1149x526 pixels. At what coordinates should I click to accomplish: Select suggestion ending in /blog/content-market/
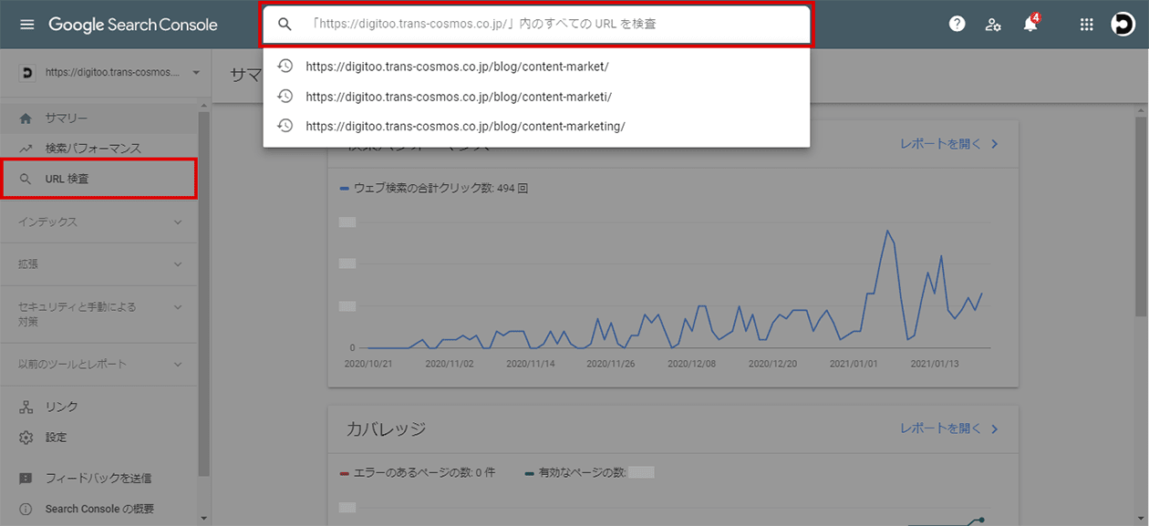click(536, 67)
